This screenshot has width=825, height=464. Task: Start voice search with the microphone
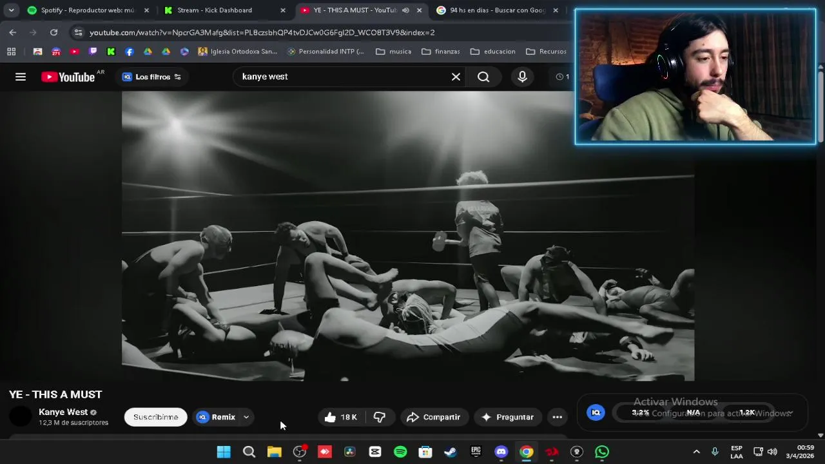(522, 77)
